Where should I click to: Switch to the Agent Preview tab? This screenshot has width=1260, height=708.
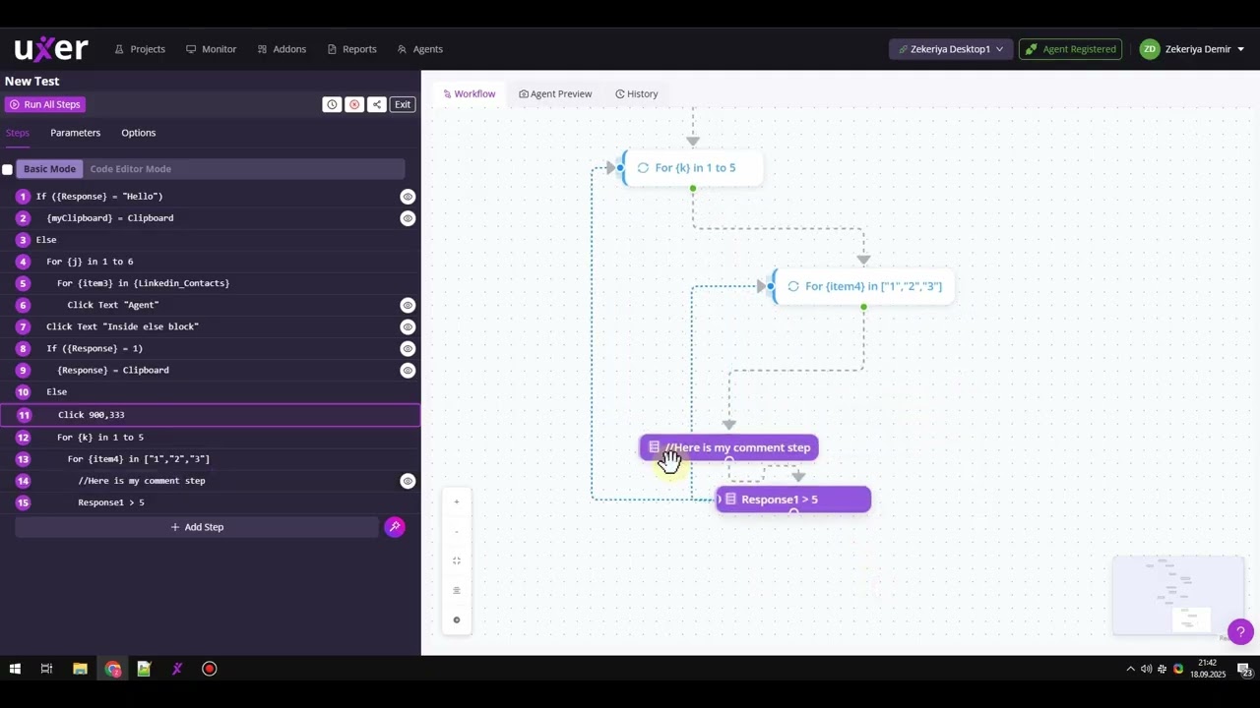(555, 94)
